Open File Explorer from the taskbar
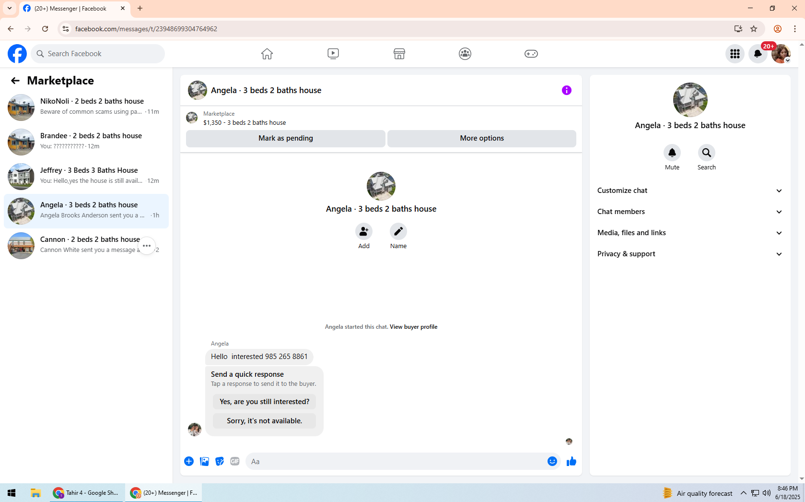This screenshot has height=502, width=805. pos(35,493)
